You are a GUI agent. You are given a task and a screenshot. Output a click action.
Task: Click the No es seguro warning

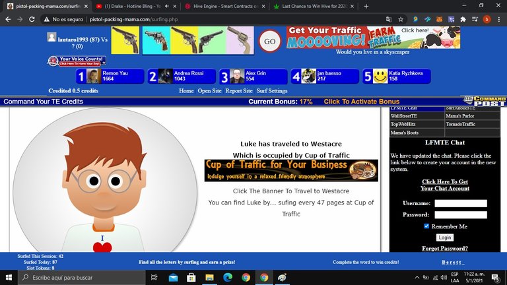(63, 19)
